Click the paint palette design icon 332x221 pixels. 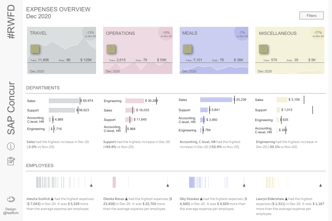tap(11, 199)
